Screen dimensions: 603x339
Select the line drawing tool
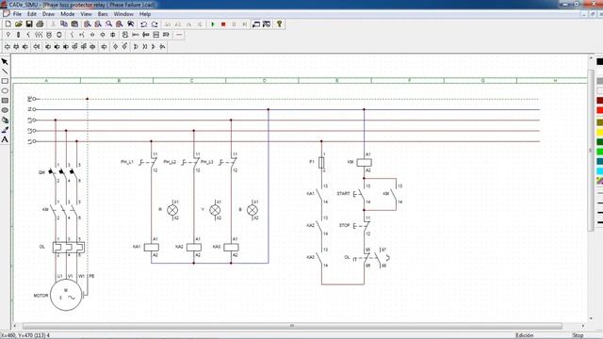point(5,72)
